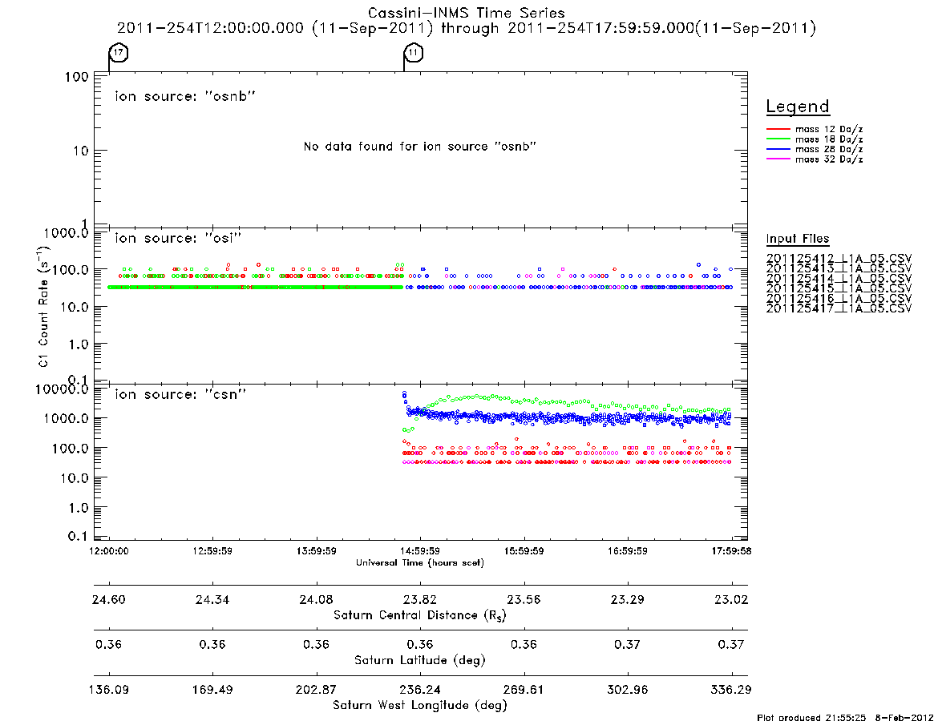The width and height of the screenshot is (934, 721).
Task: Click the 169.49 longitude value
Action: [212, 690]
